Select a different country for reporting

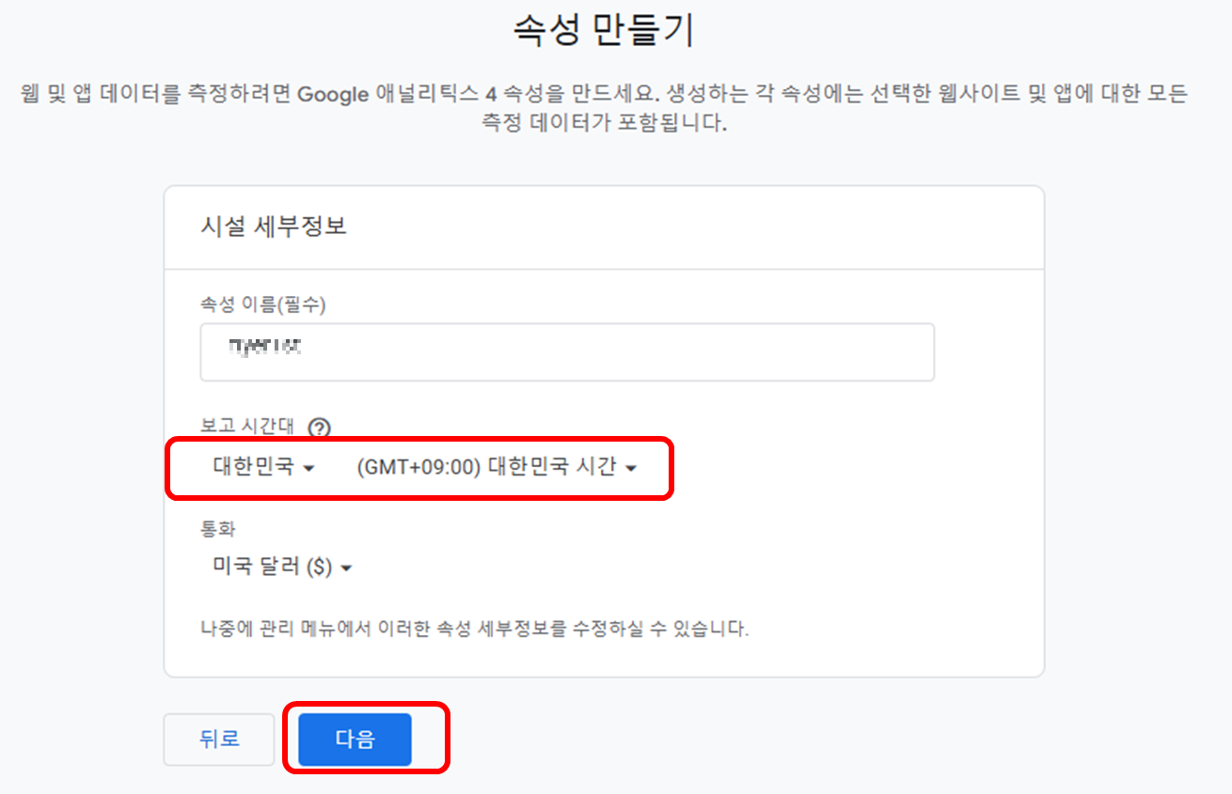[254, 466]
